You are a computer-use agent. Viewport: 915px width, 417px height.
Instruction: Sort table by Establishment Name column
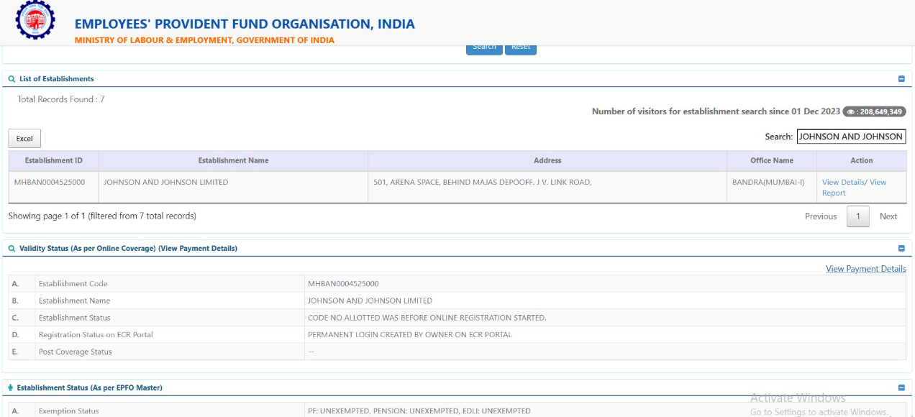click(x=233, y=161)
